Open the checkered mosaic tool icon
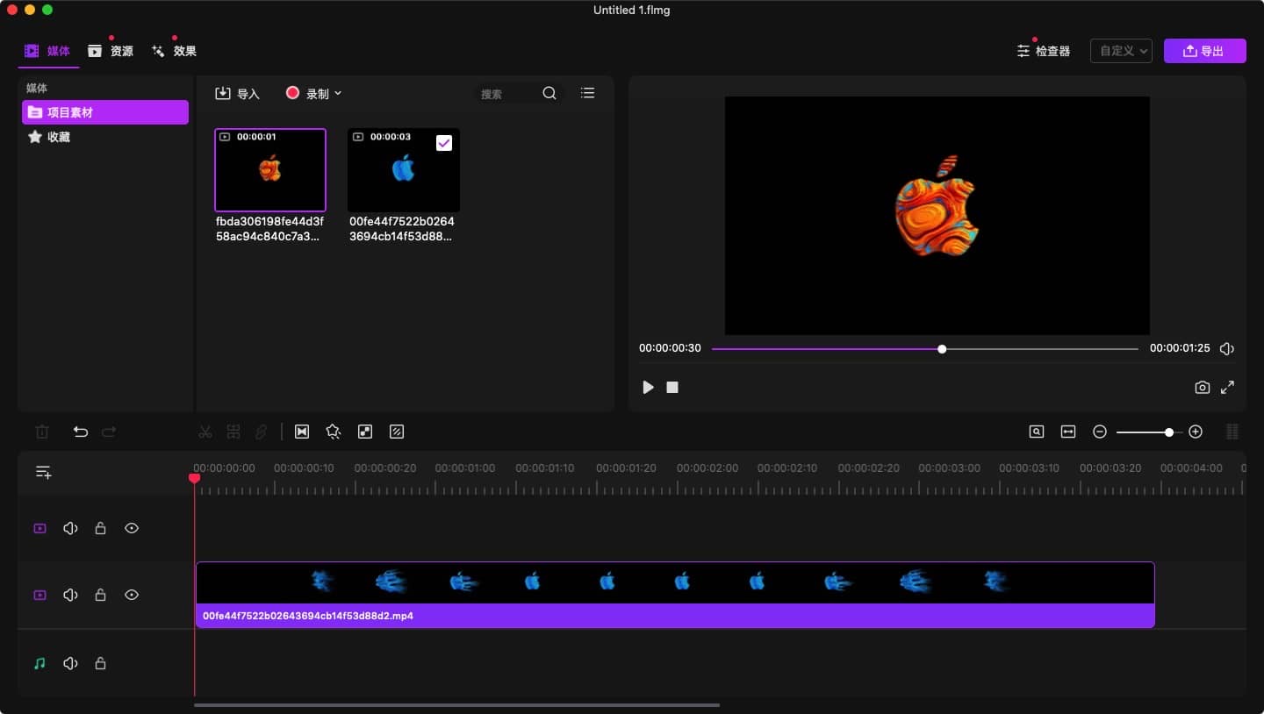Image resolution: width=1264 pixels, height=714 pixels. 365,432
